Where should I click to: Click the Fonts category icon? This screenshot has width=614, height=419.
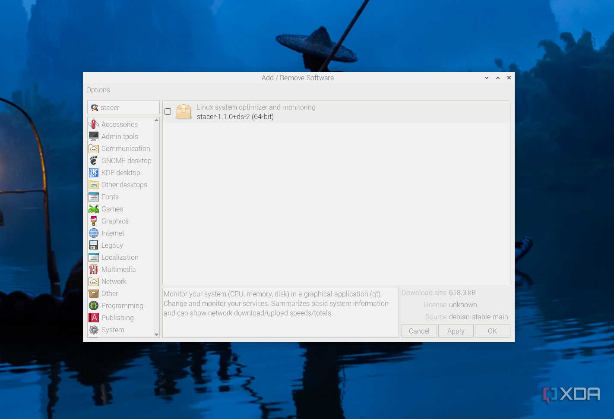click(x=94, y=197)
